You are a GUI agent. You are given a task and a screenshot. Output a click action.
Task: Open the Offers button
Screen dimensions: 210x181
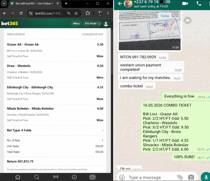[76, 23]
